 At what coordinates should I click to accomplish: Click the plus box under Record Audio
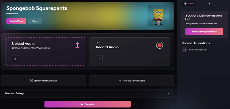[x=99, y=59]
